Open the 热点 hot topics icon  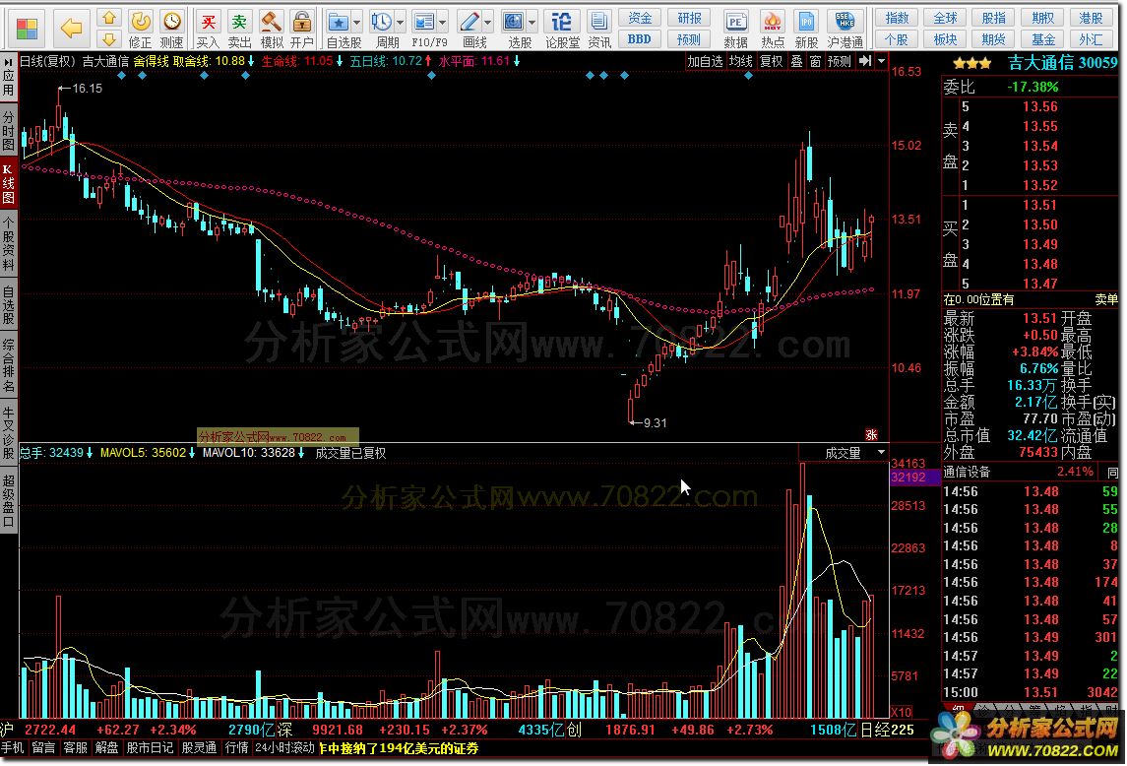pos(773,30)
